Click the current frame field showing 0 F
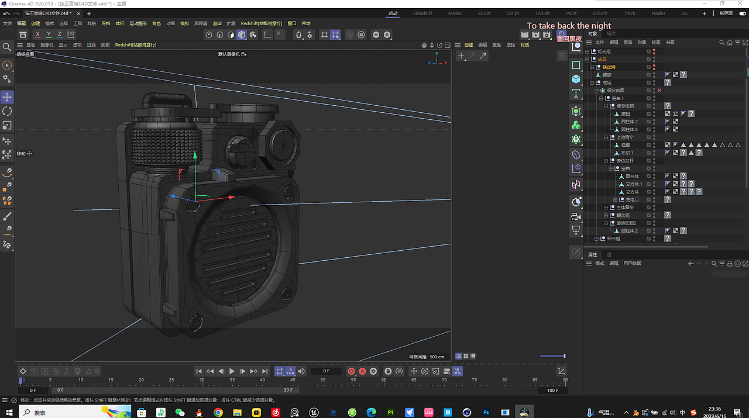This screenshot has width=749, height=418. (x=326, y=371)
